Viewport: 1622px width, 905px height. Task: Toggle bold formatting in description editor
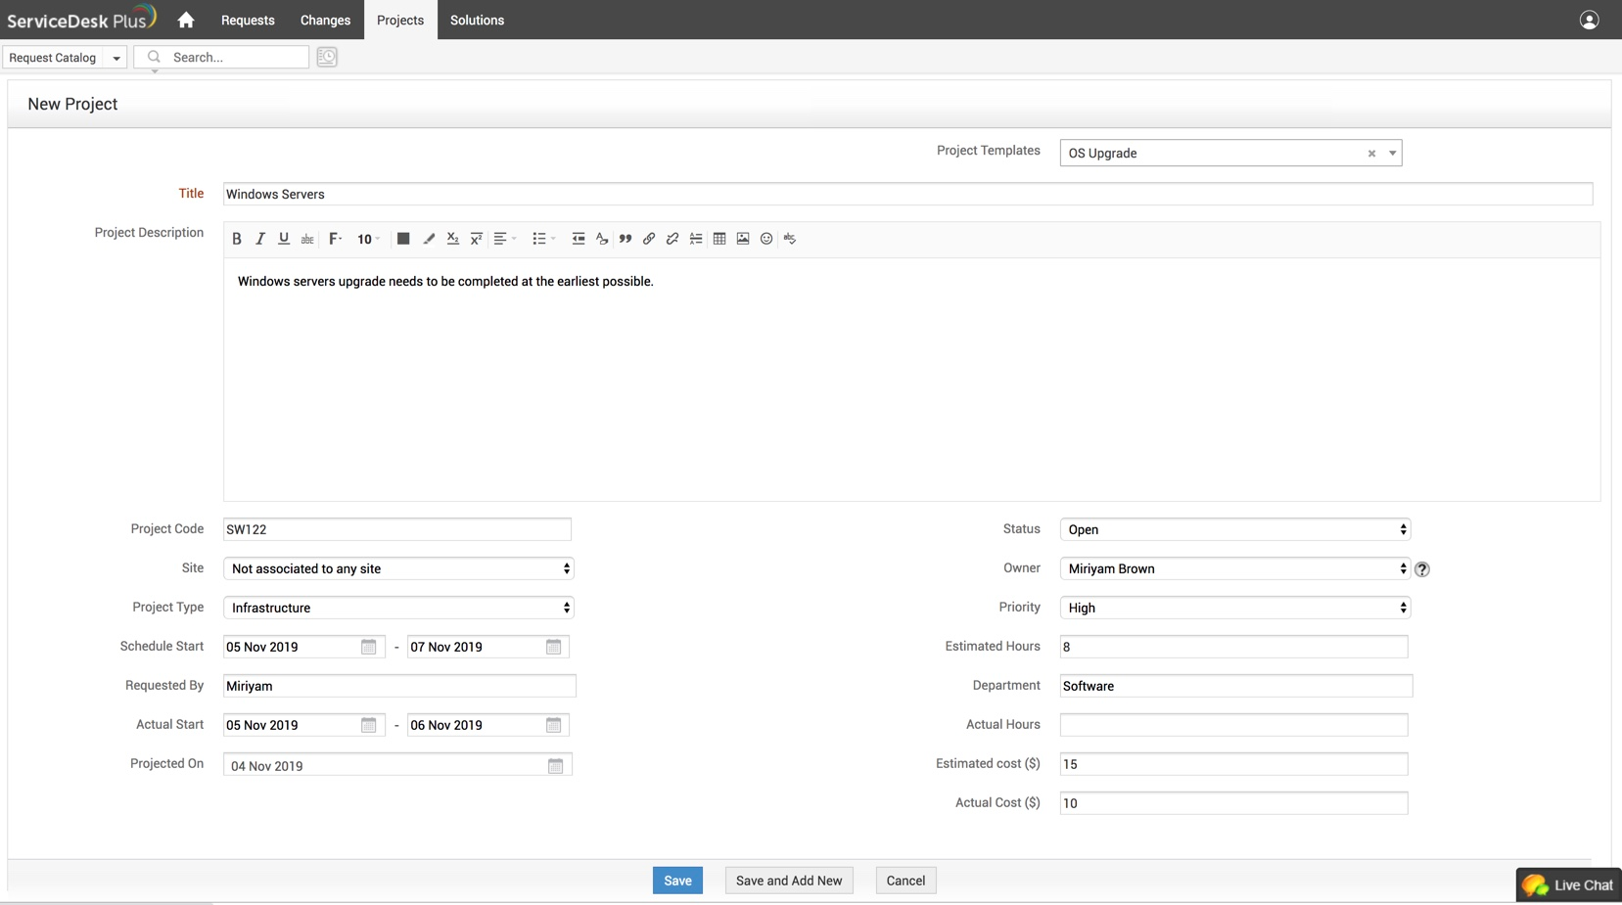click(237, 239)
